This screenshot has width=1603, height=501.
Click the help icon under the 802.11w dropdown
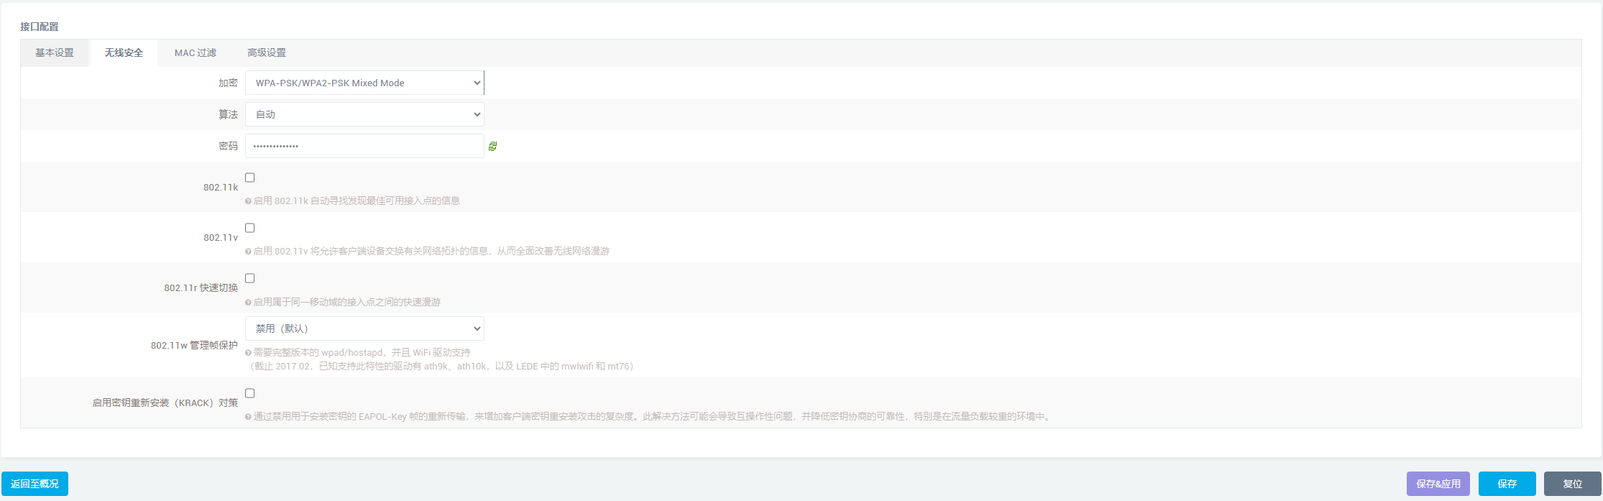(x=248, y=353)
